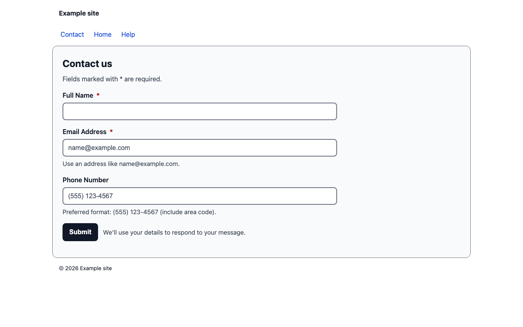The height and width of the screenshot is (327, 523).
Task: Click the Example site header text
Action: click(x=79, y=13)
